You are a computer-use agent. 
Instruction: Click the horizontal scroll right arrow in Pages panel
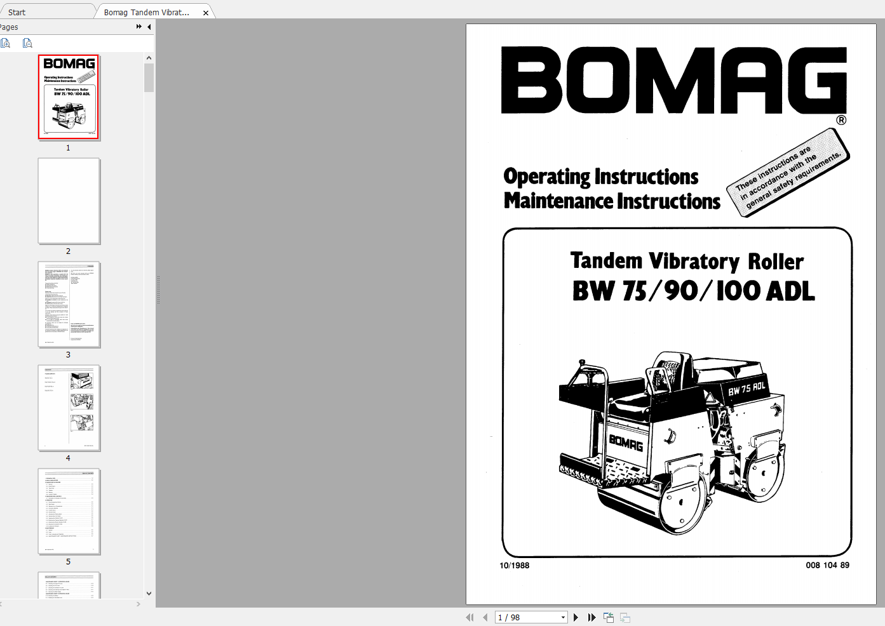pyautogui.click(x=138, y=604)
